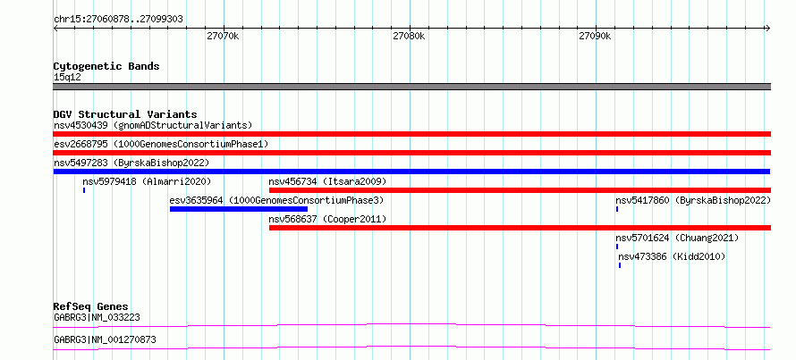
Task: Click the RefSeq Genes track heading
Action: [x=91, y=306]
